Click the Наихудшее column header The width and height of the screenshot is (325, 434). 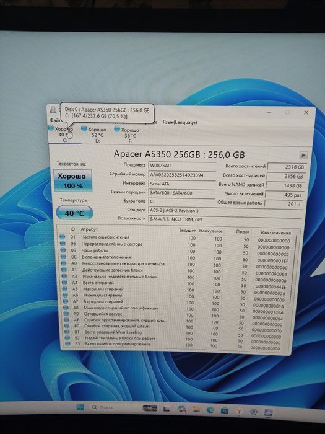point(211,231)
